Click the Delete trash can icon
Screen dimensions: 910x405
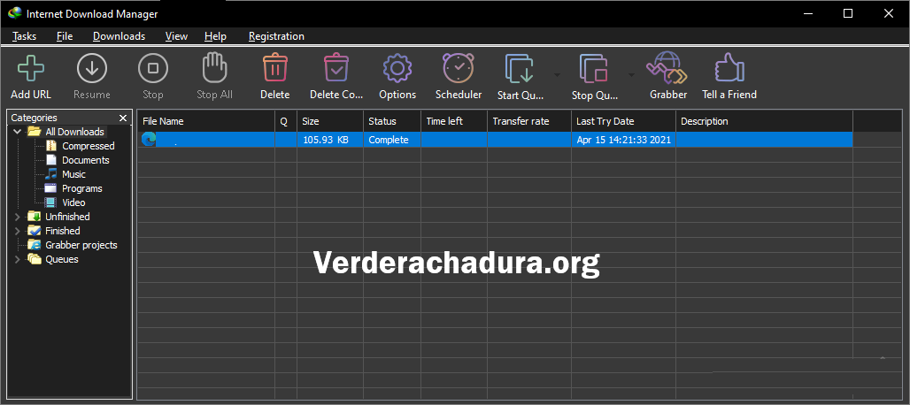pyautogui.click(x=274, y=68)
